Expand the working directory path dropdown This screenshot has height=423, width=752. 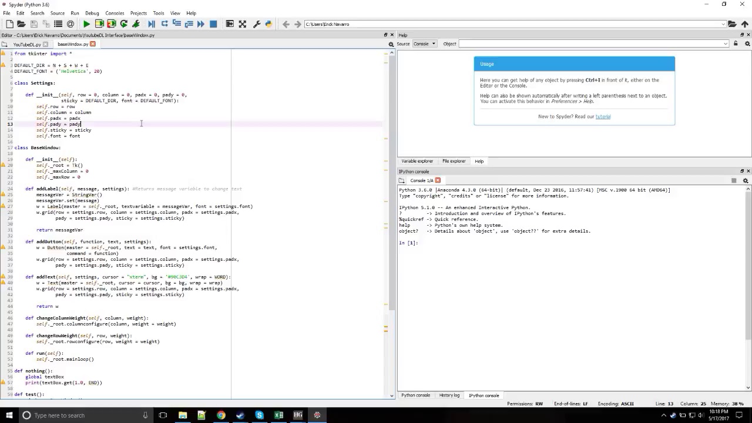723,24
